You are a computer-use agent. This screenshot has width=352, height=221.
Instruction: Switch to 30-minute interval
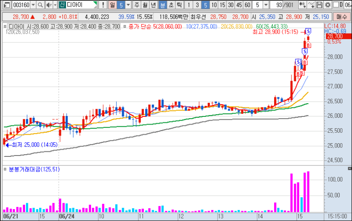pos(230,5)
